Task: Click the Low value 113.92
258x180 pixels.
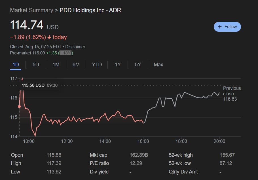Action: click(x=54, y=172)
